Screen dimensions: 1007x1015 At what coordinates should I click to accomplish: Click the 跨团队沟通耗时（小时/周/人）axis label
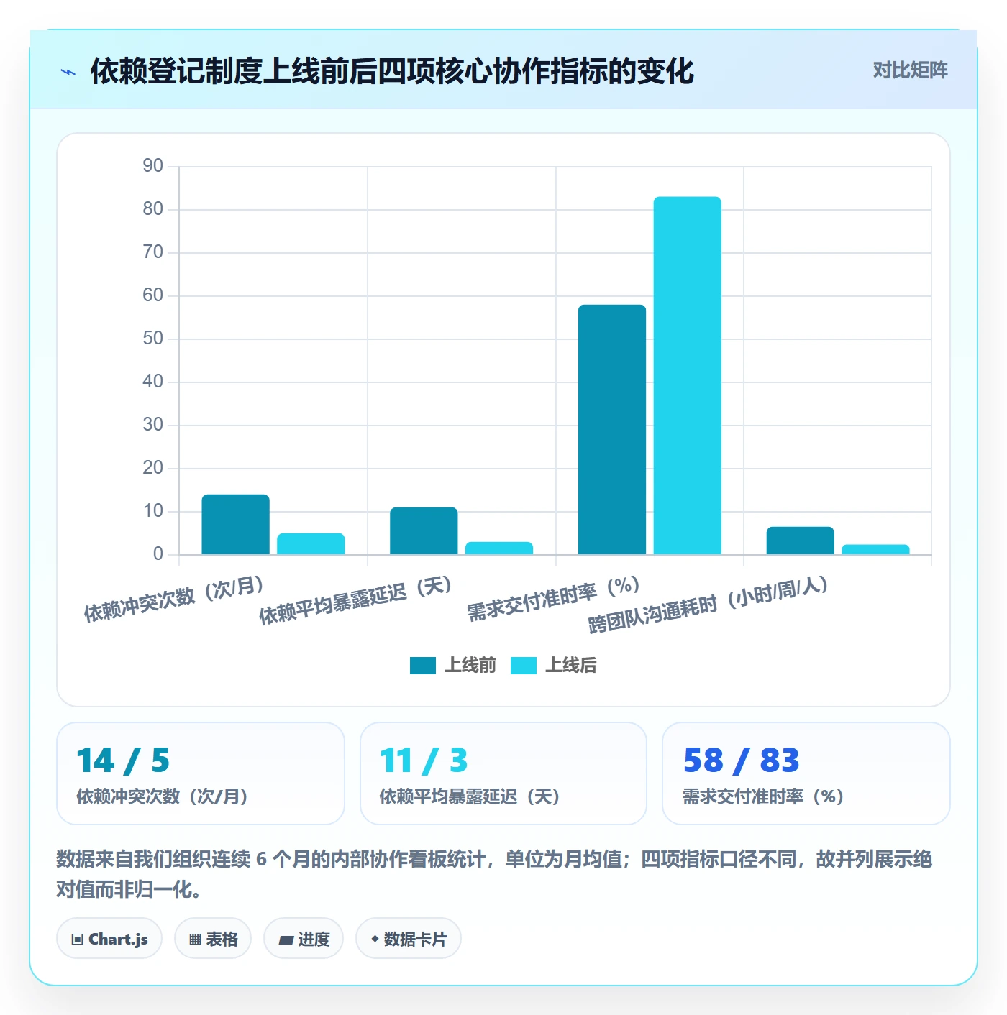point(708,605)
